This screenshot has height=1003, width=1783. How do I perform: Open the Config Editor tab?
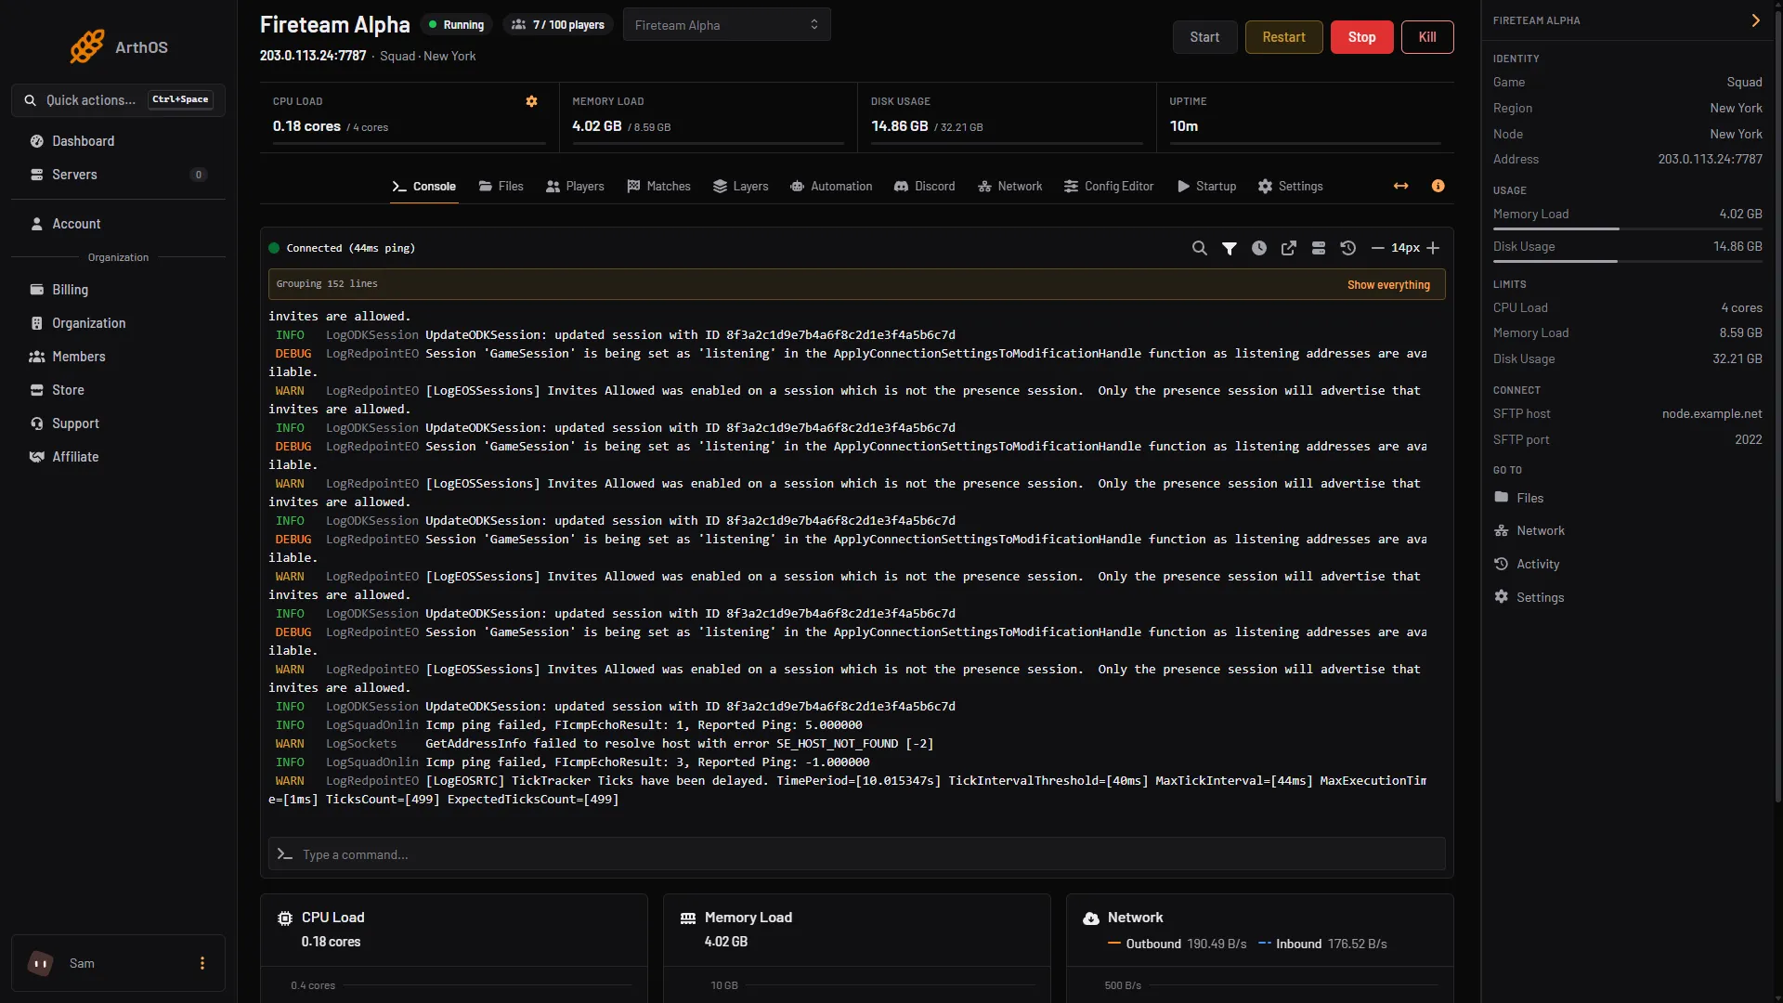coord(1109,187)
